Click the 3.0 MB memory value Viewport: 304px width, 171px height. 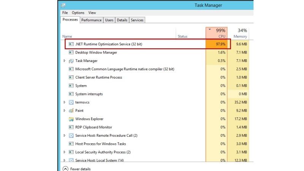(x=241, y=144)
